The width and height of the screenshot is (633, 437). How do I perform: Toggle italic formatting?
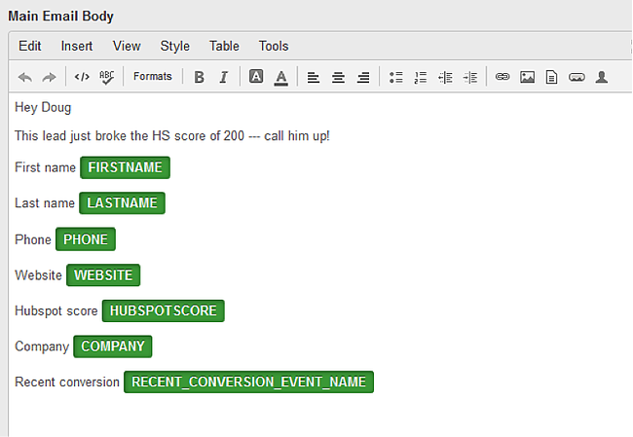point(223,77)
